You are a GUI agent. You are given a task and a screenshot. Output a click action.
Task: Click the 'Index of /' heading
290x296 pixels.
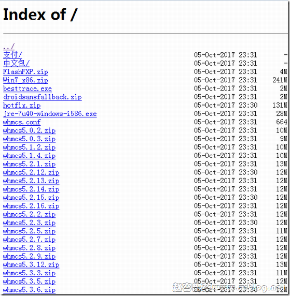40,14
